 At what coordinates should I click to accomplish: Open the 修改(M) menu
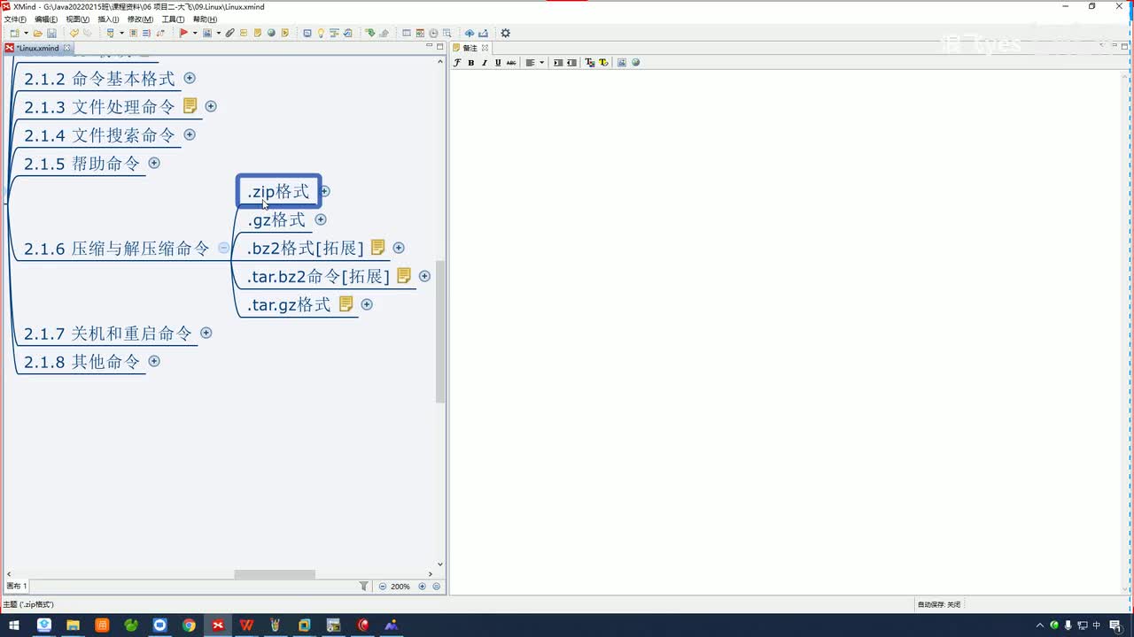140,19
